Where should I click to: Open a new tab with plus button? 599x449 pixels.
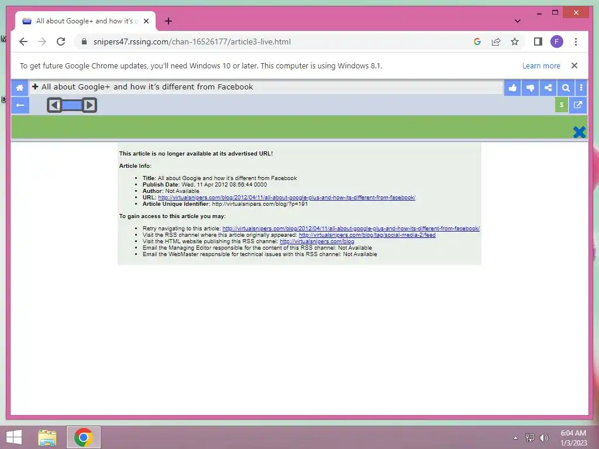168,21
